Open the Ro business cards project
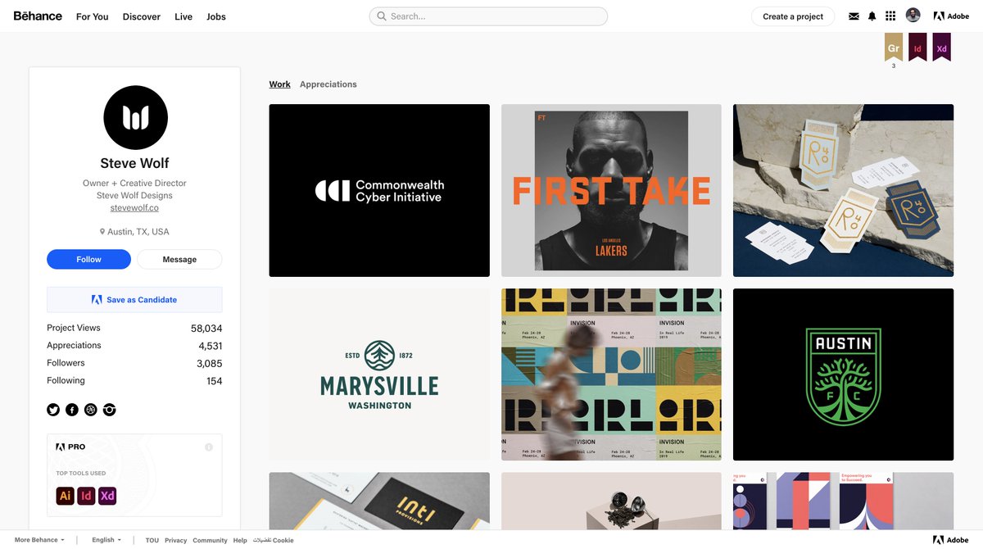Image resolution: width=983 pixels, height=549 pixels. pyautogui.click(x=843, y=190)
